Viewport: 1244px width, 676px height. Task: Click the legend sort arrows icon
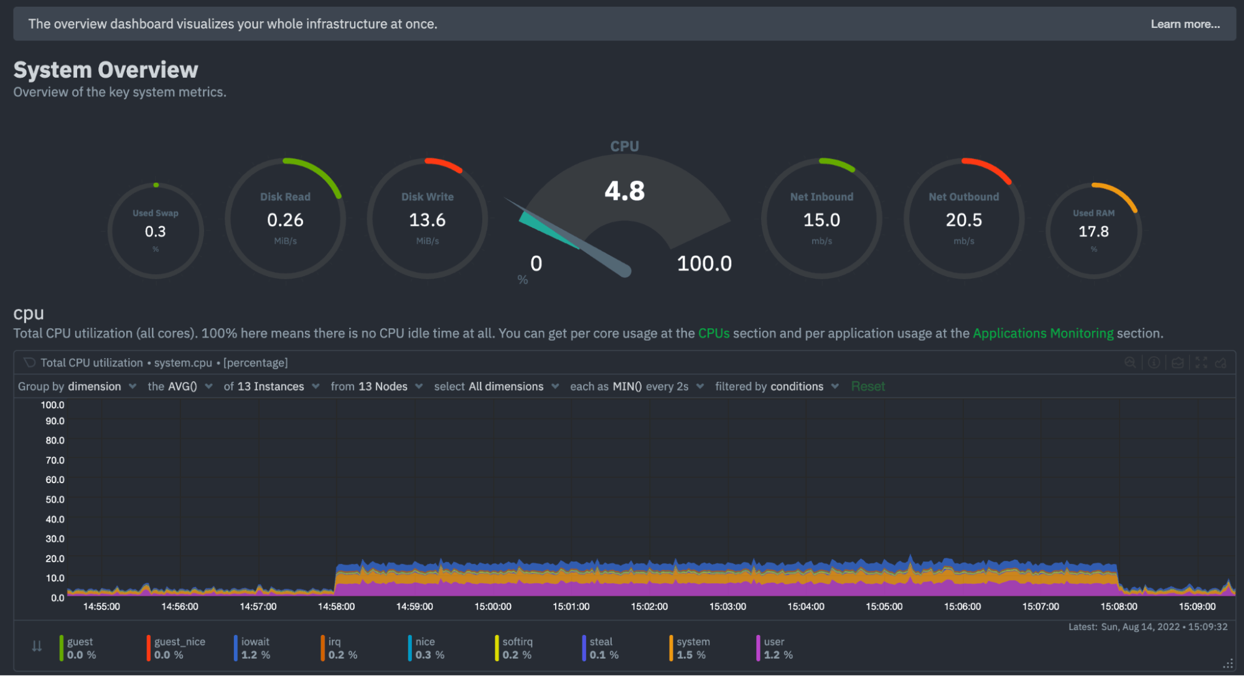(37, 647)
